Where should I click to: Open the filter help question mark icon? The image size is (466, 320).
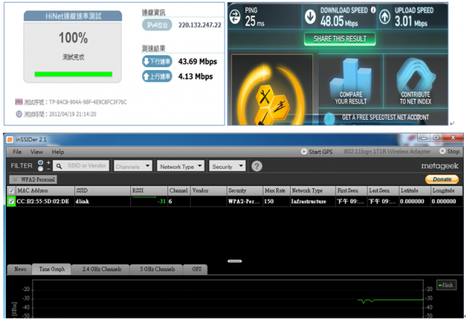click(257, 166)
